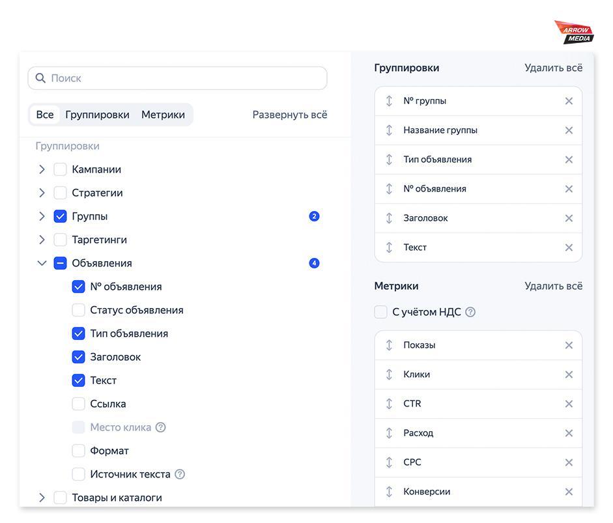Click the drag handle for the «Показы» metric
Image resolution: width=613 pixels, height=523 pixels.
389,345
